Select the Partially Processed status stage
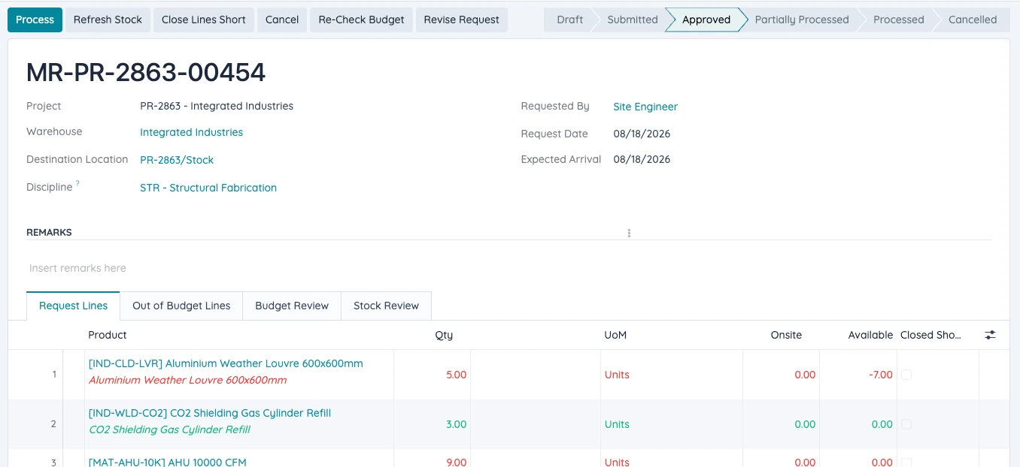1020x467 pixels. [x=801, y=20]
